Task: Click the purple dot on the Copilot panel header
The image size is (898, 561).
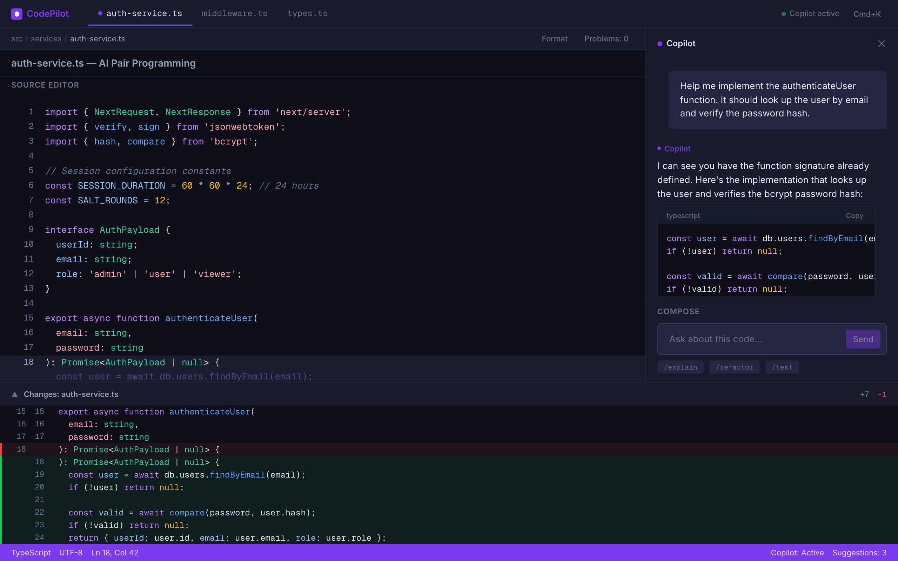Action: pyautogui.click(x=660, y=43)
